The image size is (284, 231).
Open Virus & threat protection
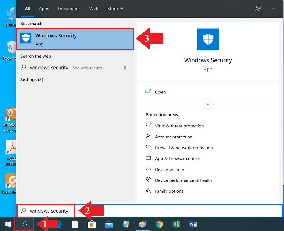(179, 126)
